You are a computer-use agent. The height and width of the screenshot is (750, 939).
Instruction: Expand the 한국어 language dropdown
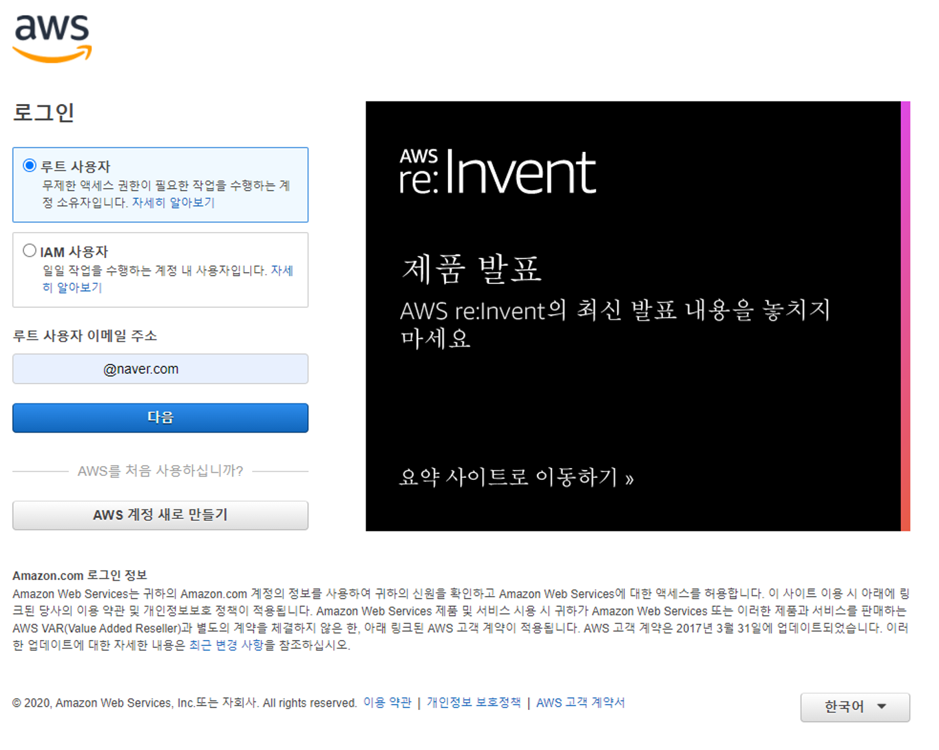click(855, 707)
